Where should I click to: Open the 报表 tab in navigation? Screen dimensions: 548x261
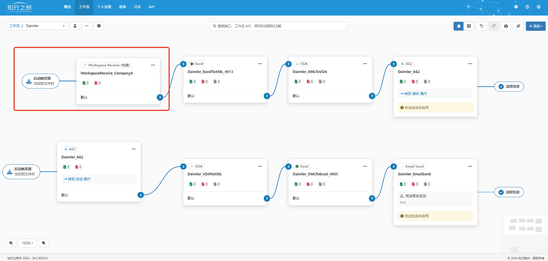pyautogui.click(x=123, y=7)
